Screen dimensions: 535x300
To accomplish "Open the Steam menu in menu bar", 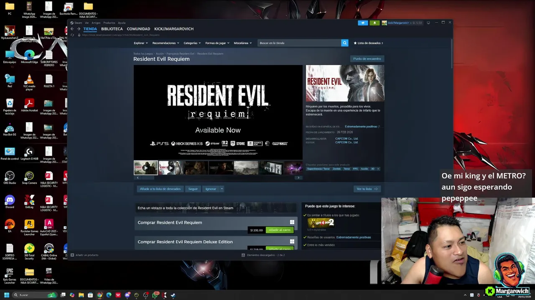I will click(78, 23).
